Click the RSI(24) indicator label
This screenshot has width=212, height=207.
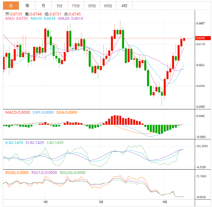pos(73,173)
